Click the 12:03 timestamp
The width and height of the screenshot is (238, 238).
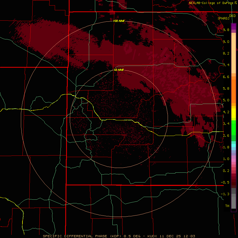tap(189, 236)
